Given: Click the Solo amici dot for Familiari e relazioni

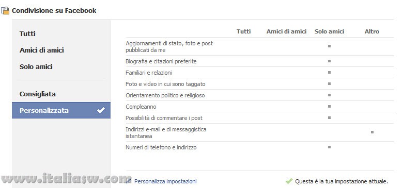Looking at the screenshot, I should [x=329, y=73].
